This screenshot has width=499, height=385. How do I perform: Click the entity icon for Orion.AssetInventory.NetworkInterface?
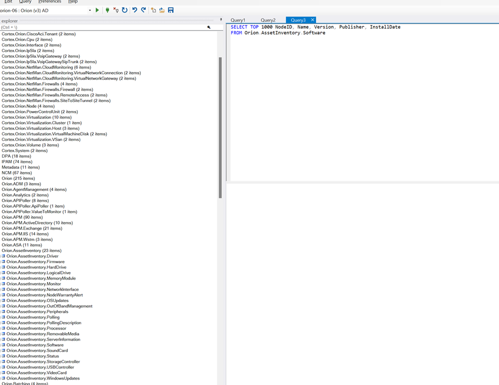pyautogui.click(x=3, y=289)
